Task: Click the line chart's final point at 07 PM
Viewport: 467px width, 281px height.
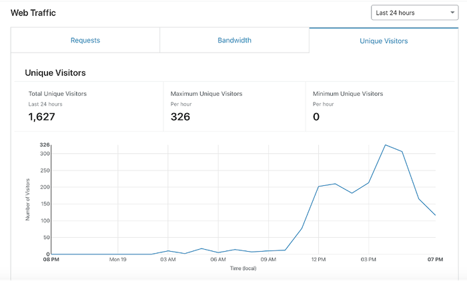Action: (x=436, y=215)
